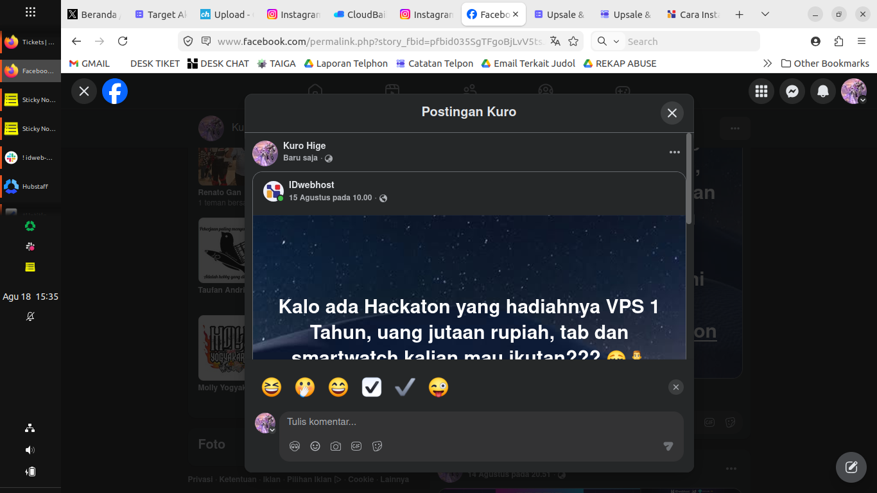Click the Tulis komentar input field
The width and height of the screenshot is (877, 493).
tap(482, 422)
